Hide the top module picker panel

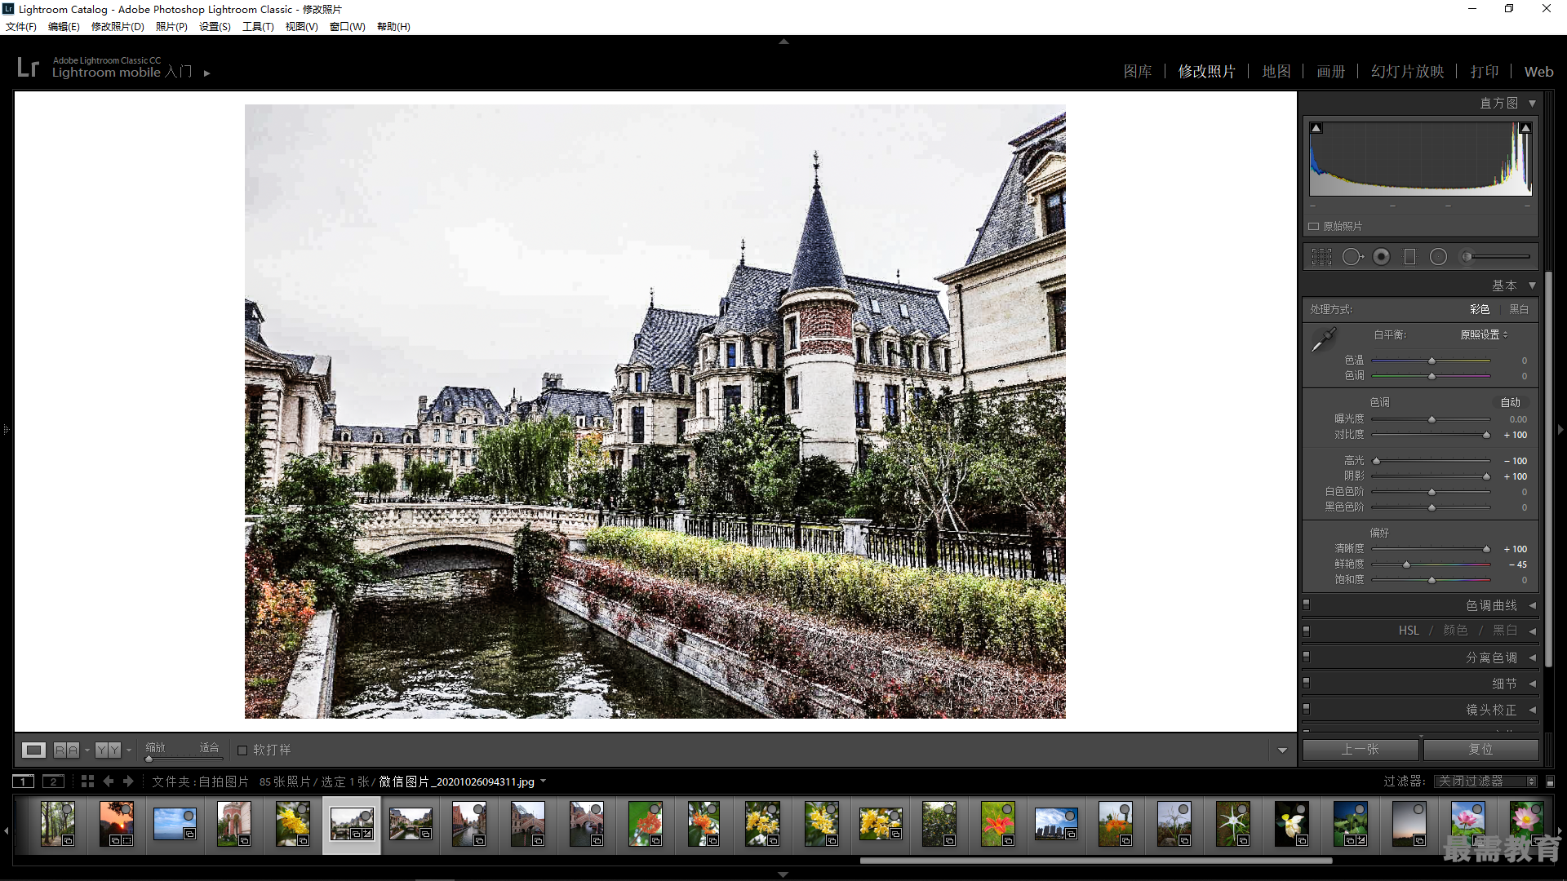pyautogui.click(x=783, y=41)
